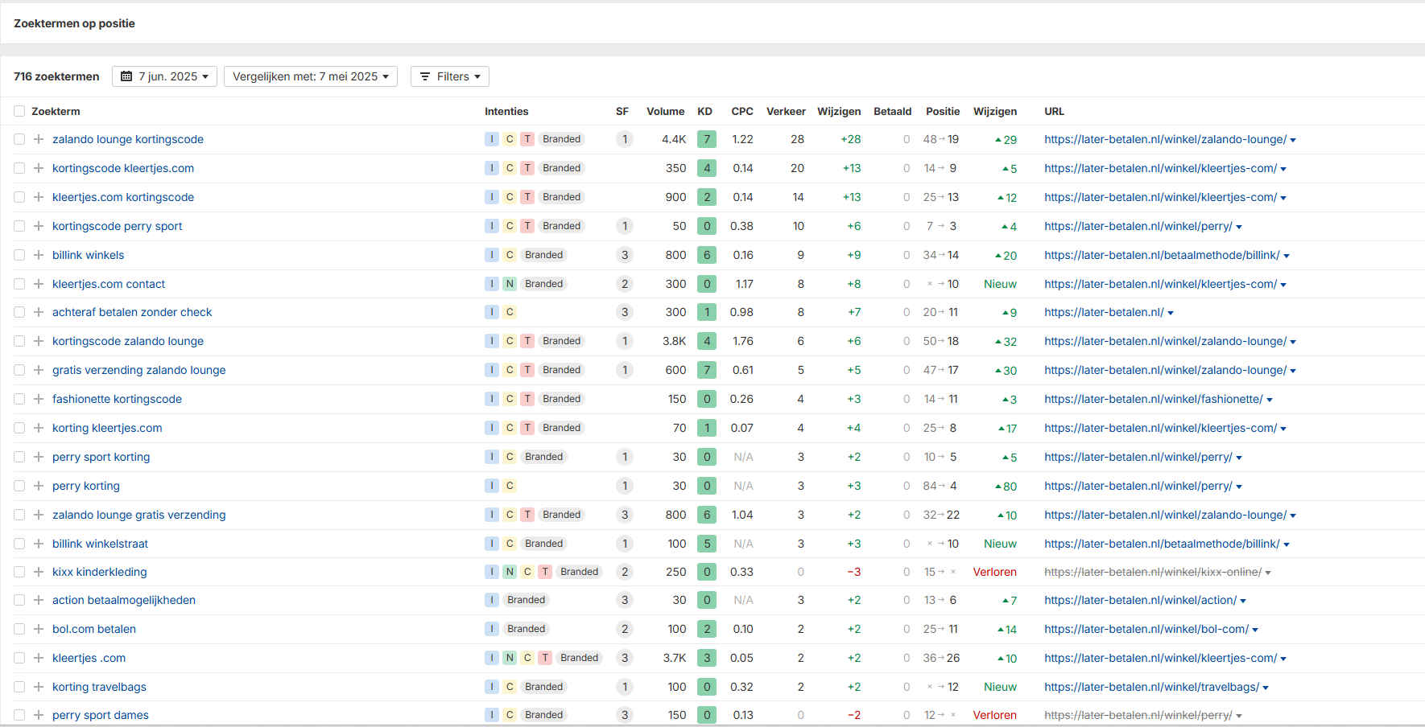The width and height of the screenshot is (1425, 727).
Task: Sort by Zoekterm column header
Action: [56, 112]
